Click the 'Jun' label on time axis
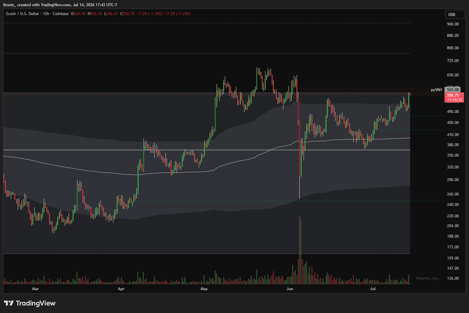The height and width of the screenshot is (313, 469). 290,289
